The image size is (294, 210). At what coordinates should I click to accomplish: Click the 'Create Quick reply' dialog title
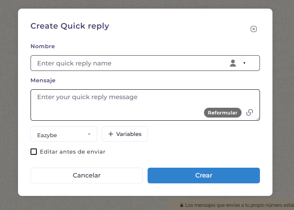tap(70, 26)
